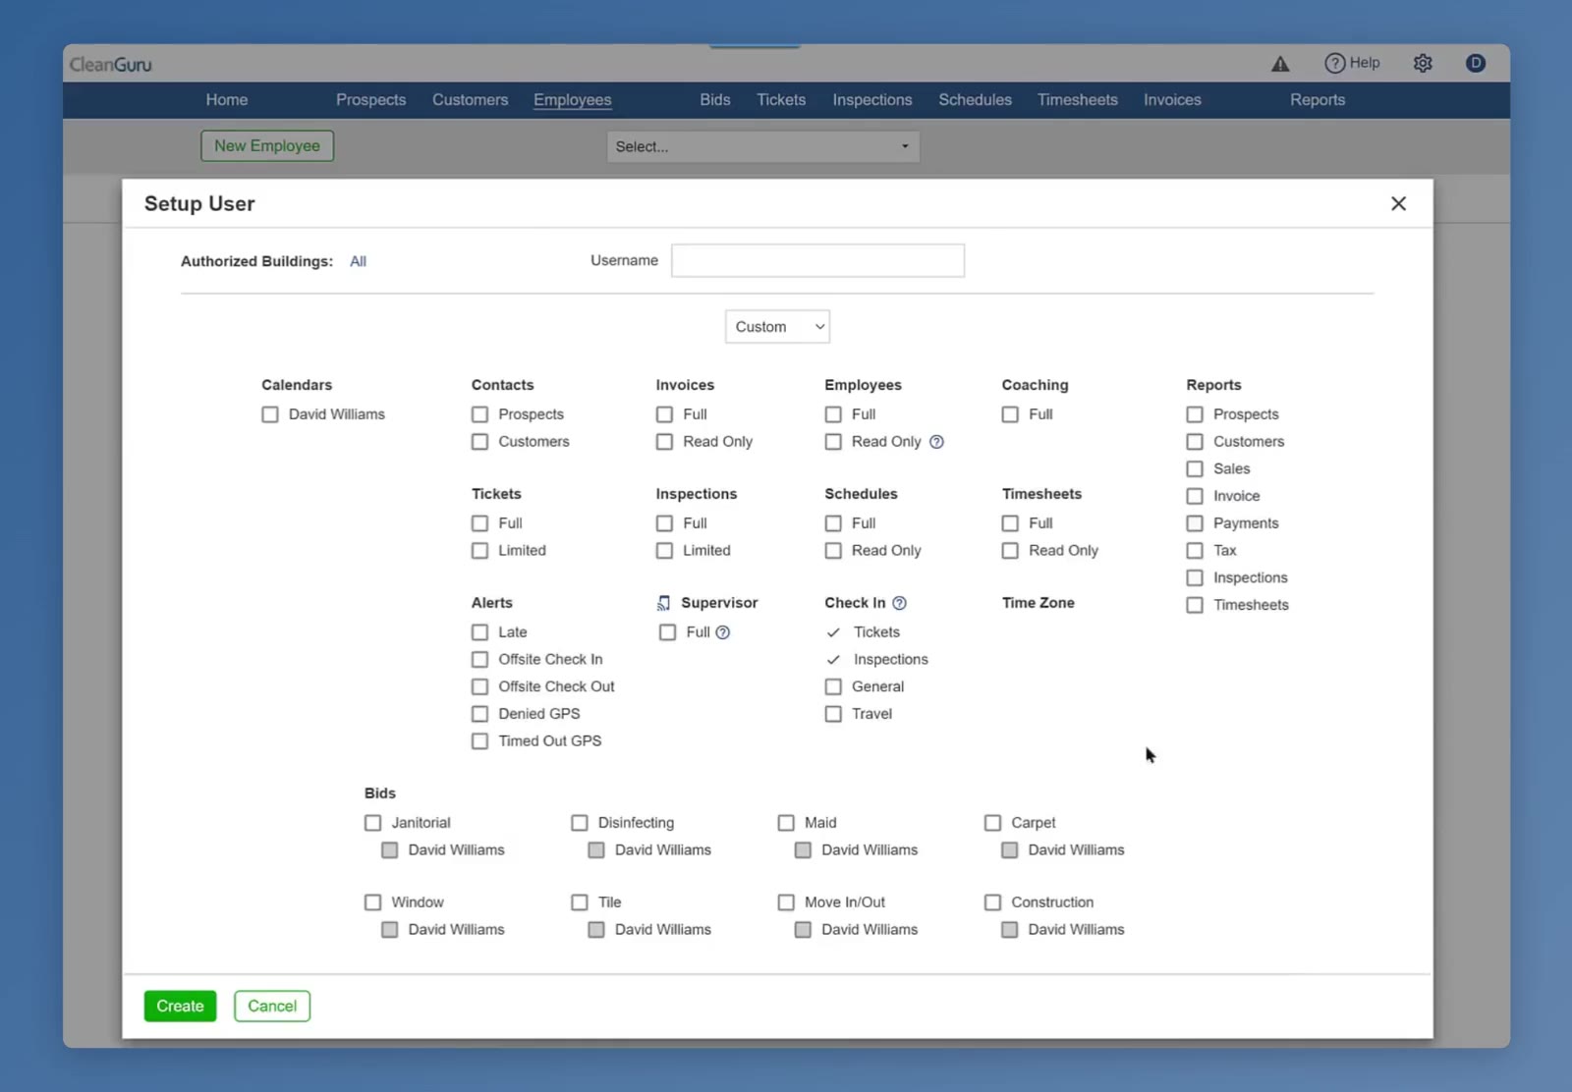Open the Prospects menu item
This screenshot has height=1092, width=1572.
pyautogui.click(x=371, y=100)
